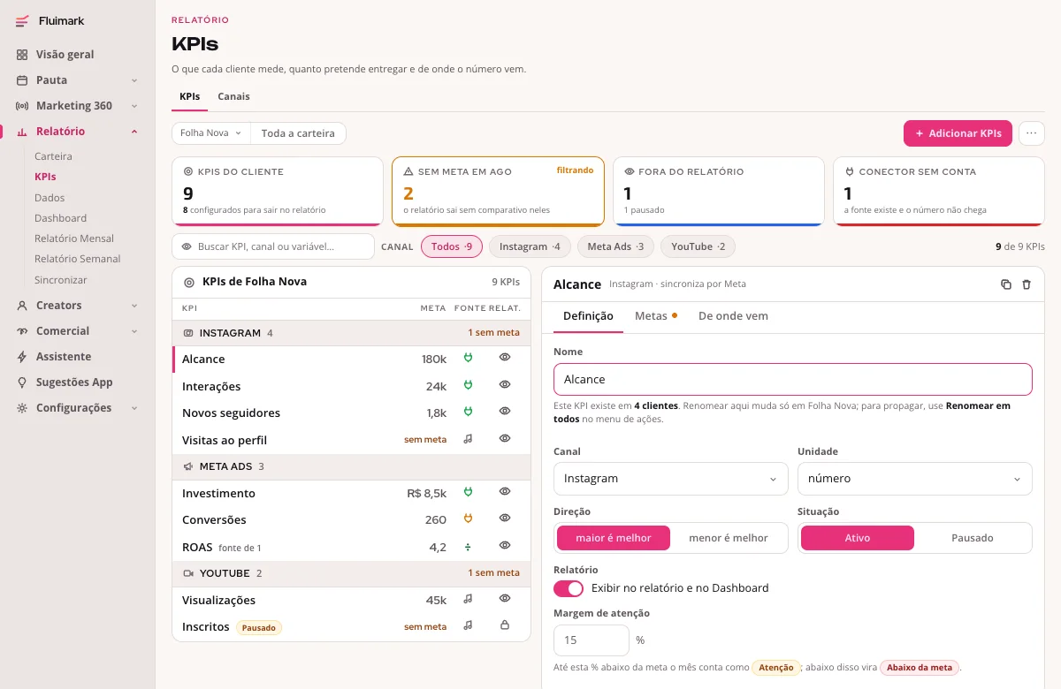
Task: Select the Inscritos lock visibility icon
Action: pyautogui.click(x=505, y=625)
